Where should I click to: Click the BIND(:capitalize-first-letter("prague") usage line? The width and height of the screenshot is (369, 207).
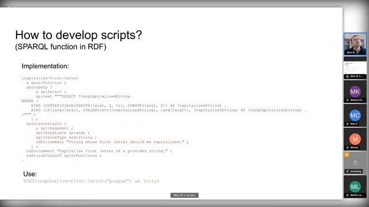[91, 181]
